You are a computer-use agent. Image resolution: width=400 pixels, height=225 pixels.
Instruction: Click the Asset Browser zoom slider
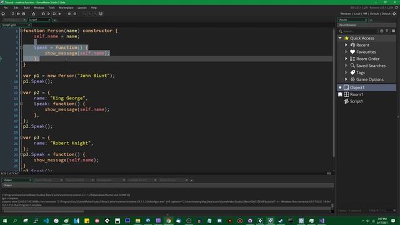[x=386, y=211]
